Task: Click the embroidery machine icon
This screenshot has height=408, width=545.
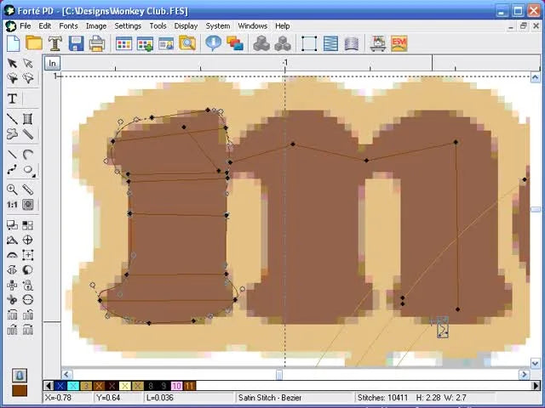Action: [378, 43]
